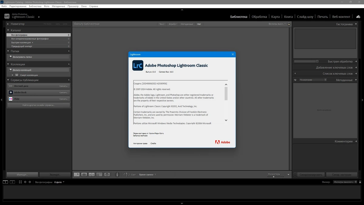
Task: Click Credits link in About dialog
Action: point(153,143)
